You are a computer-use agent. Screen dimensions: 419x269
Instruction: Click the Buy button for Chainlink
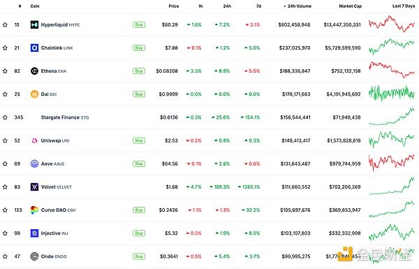(x=139, y=48)
